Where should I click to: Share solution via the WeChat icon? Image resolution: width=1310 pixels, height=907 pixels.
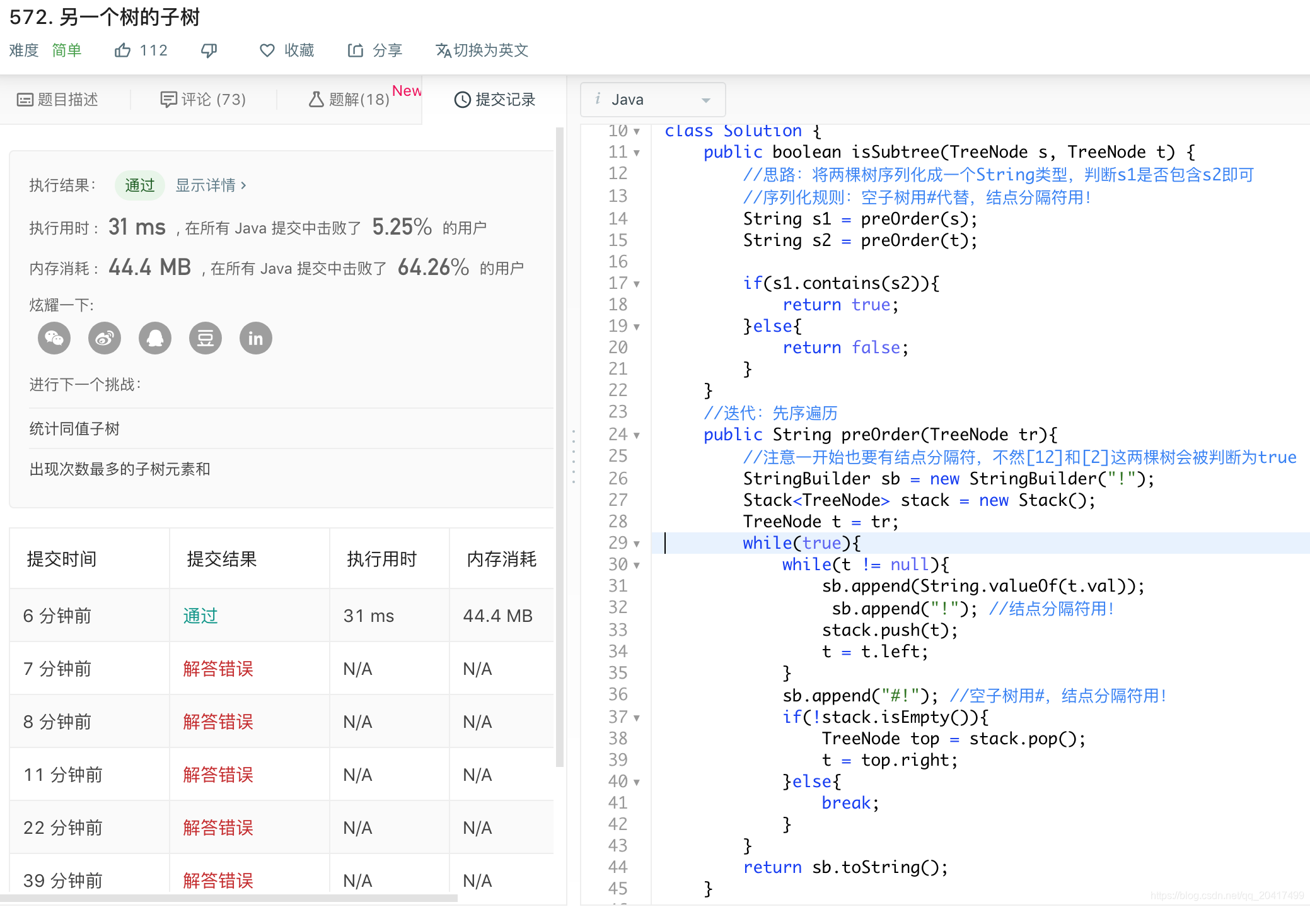[x=54, y=338]
